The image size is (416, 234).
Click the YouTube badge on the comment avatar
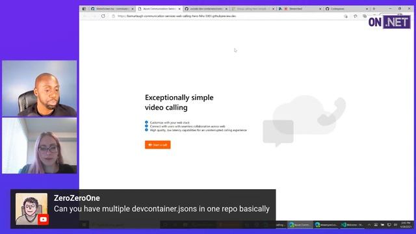tap(43, 220)
